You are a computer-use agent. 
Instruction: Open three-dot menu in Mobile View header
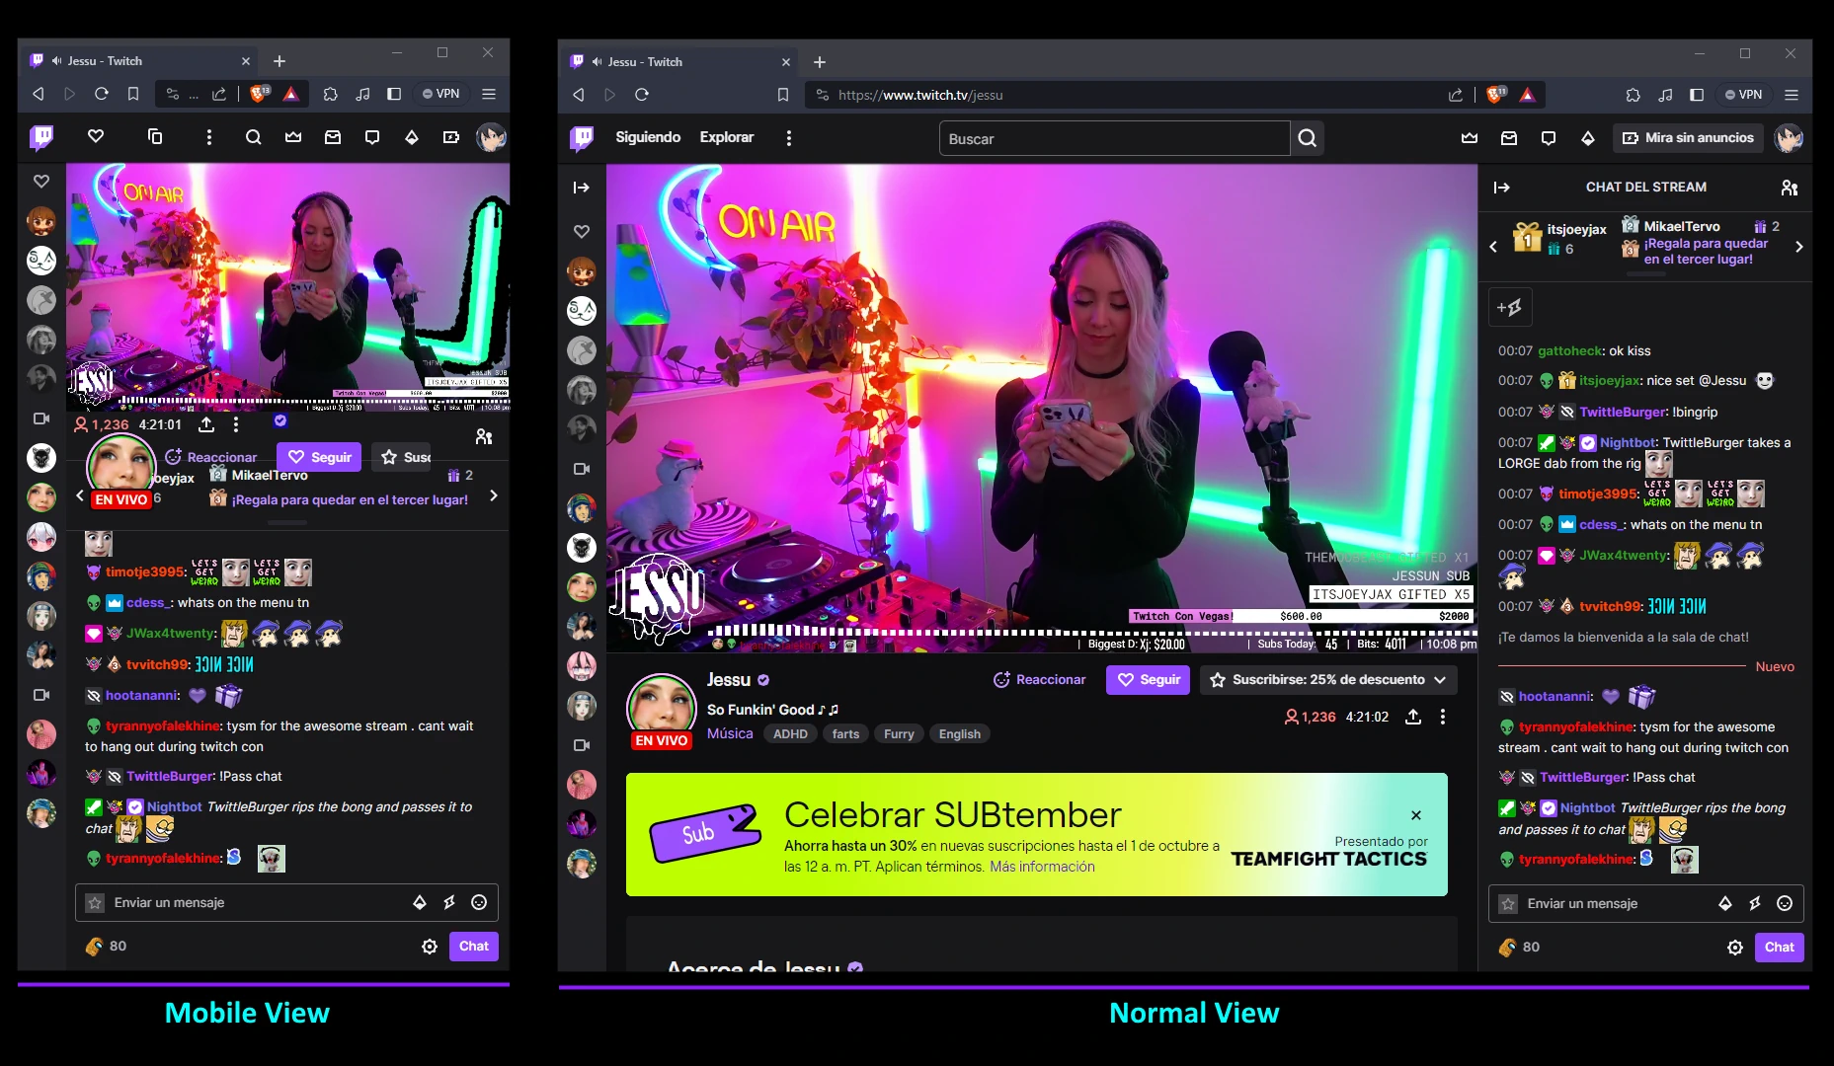209,137
